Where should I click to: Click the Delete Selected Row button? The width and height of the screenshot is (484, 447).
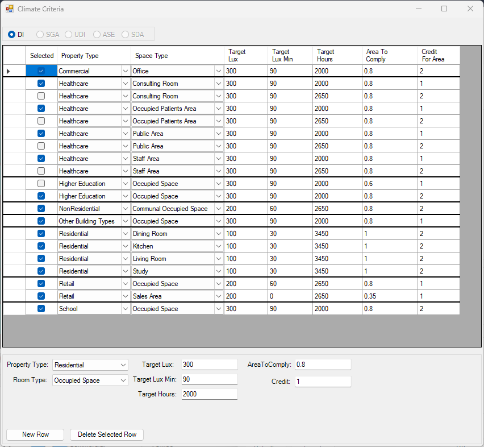(107, 434)
